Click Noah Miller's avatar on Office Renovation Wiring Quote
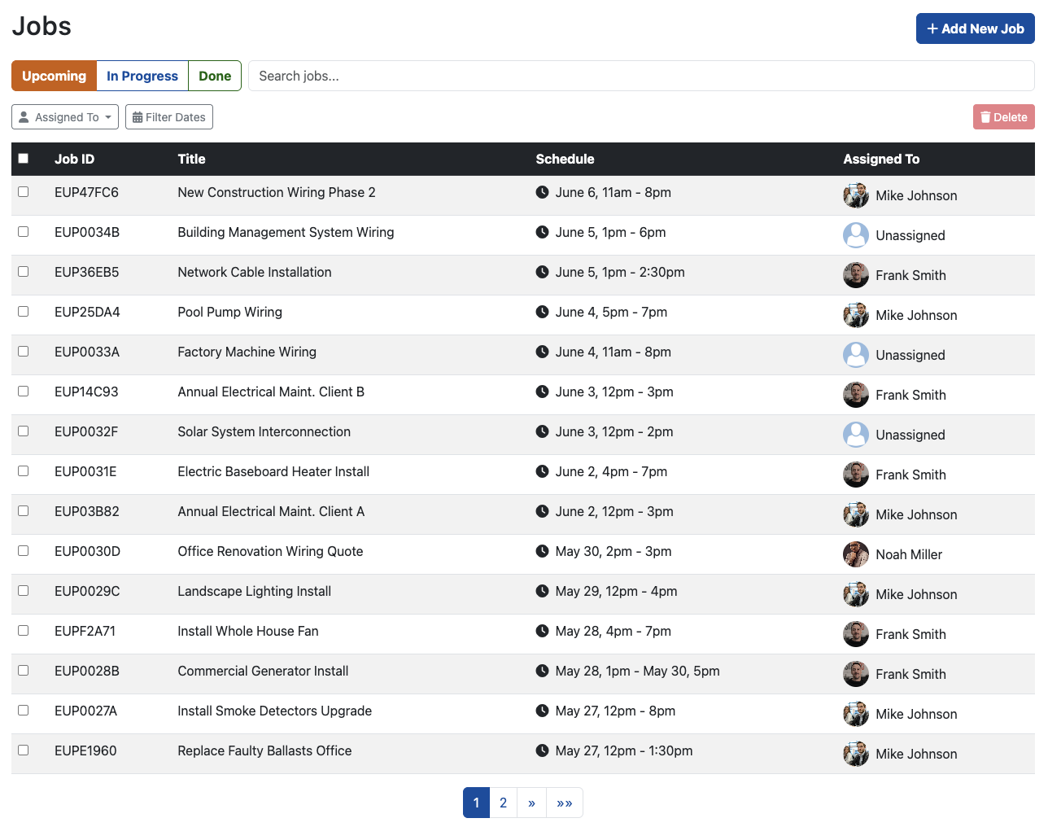 pos(855,554)
